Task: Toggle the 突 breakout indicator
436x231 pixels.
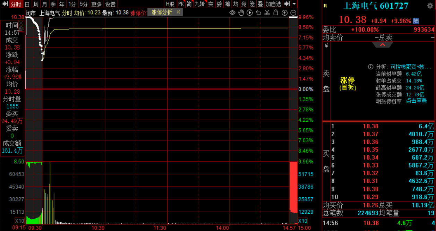Action: click(x=211, y=4)
